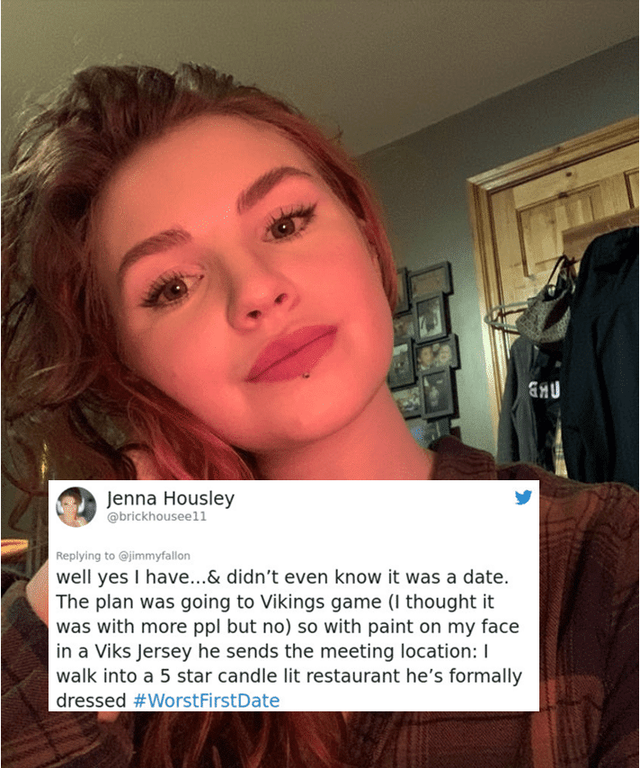The width and height of the screenshot is (640, 768).
Task: Follow the @jimmyfallon mention link
Action: coord(155,556)
